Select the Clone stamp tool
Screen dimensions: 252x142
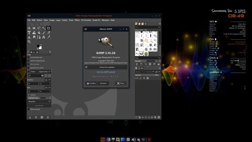point(29,37)
